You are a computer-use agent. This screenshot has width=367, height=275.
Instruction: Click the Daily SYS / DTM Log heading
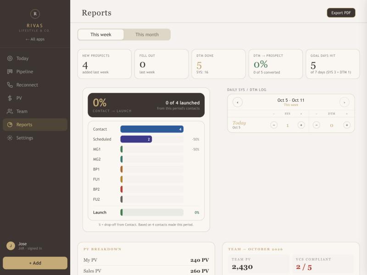click(x=247, y=89)
